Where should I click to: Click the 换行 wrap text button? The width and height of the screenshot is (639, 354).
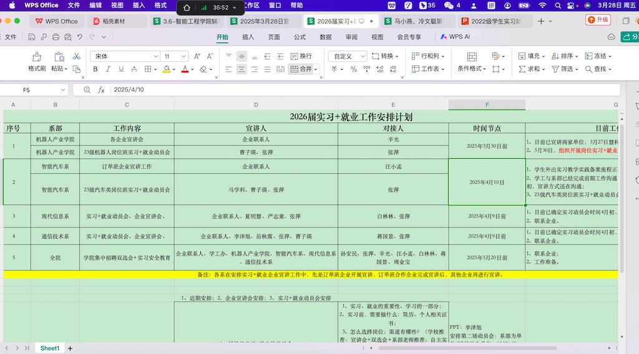[x=301, y=56]
